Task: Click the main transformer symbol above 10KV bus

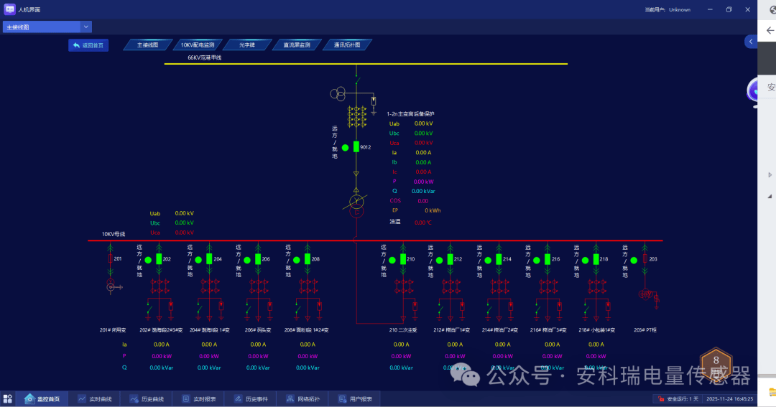Action: pos(356,206)
